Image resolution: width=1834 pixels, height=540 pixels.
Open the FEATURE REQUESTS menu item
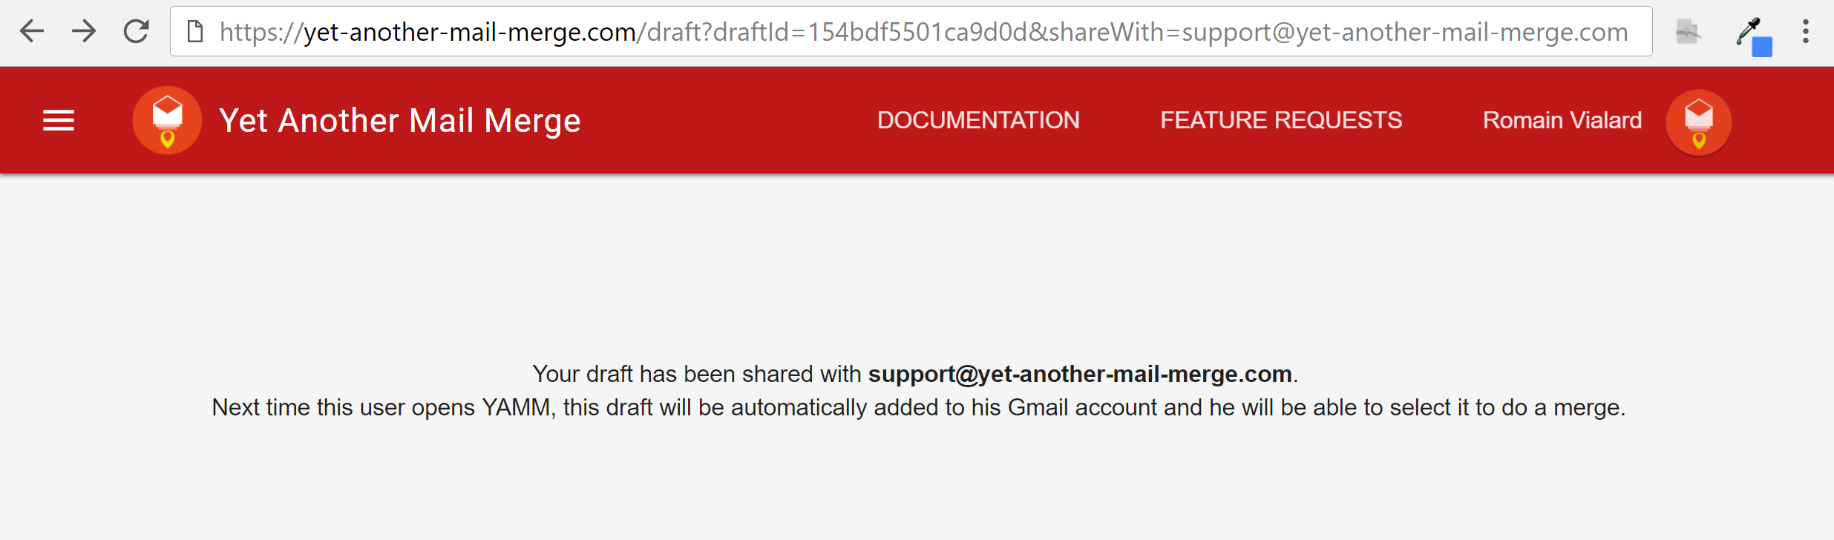click(1281, 120)
